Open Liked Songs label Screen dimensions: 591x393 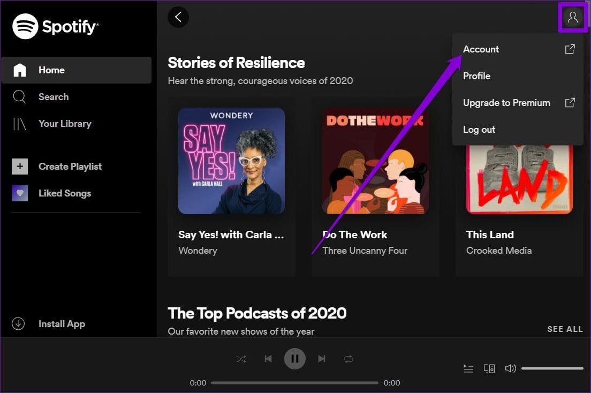[65, 193]
